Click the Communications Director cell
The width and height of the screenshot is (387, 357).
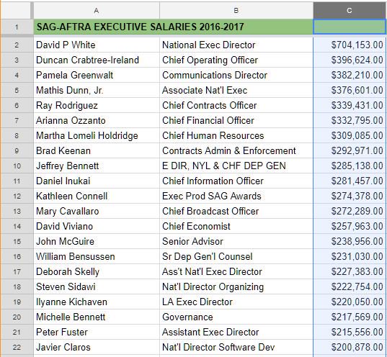pyautogui.click(x=236, y=75)
